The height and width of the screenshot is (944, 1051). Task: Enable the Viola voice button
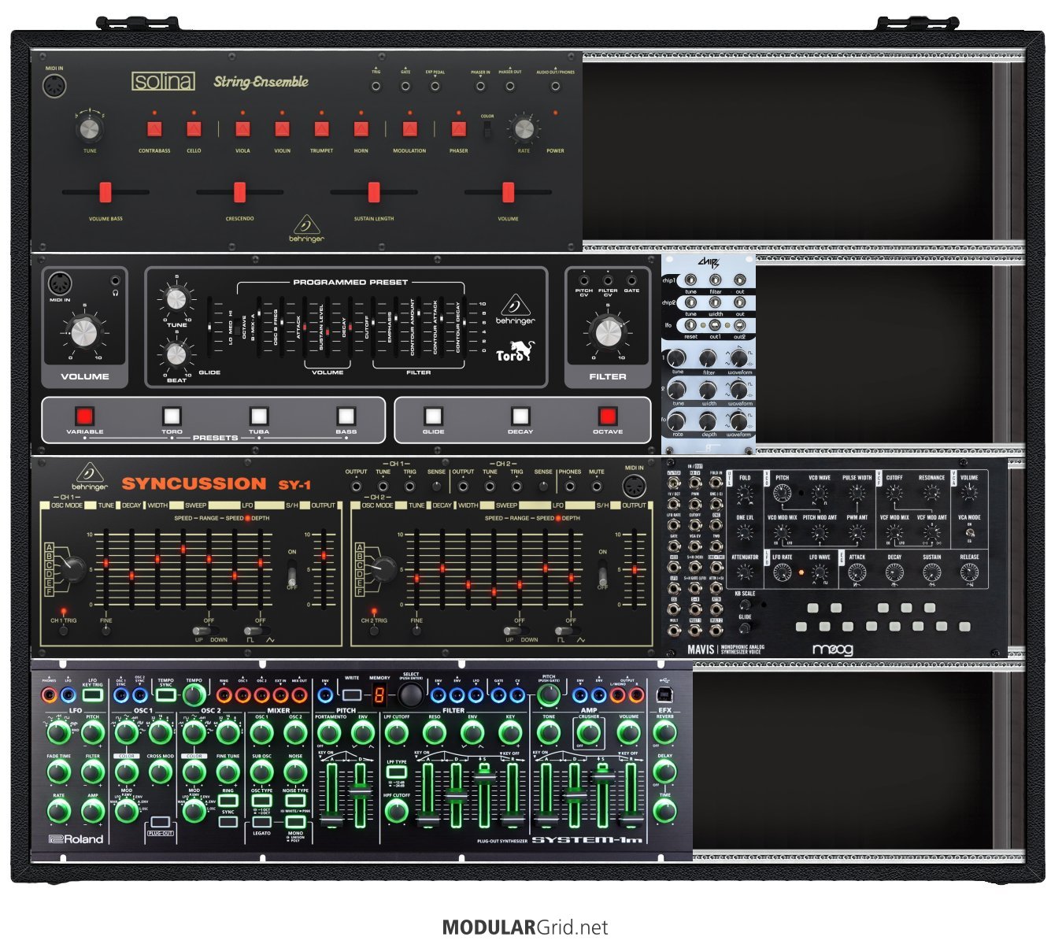click(x=242, y=129)
